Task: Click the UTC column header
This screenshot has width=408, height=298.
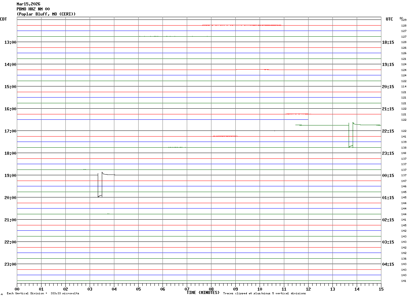Action: (x=389, y=19)
